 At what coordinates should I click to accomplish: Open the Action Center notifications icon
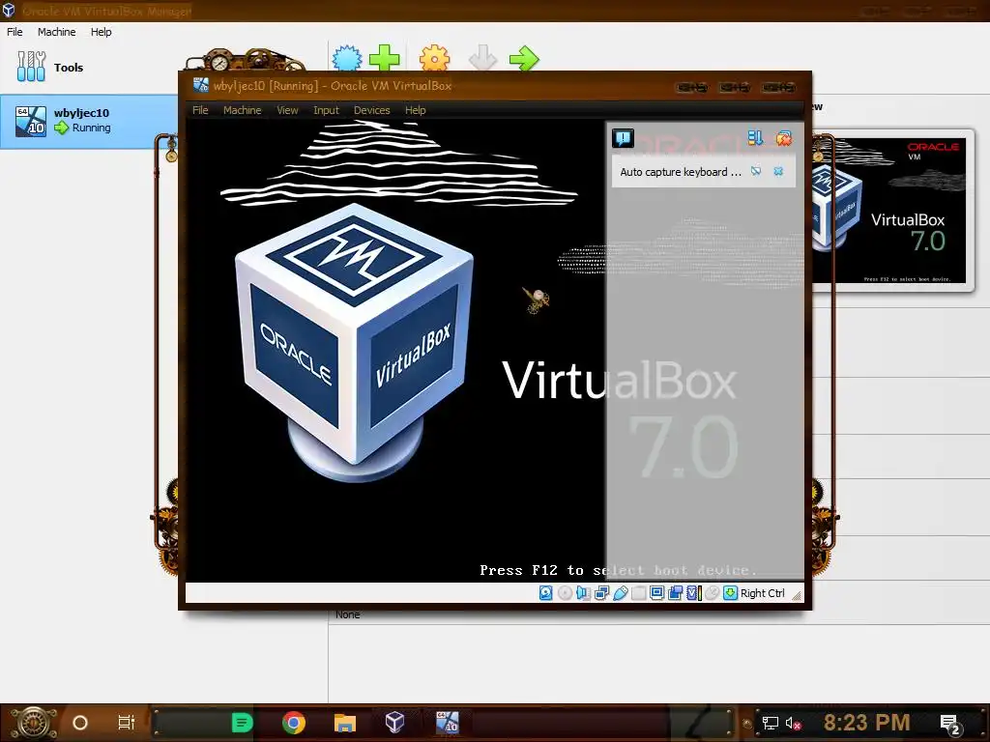click(950, 725)
